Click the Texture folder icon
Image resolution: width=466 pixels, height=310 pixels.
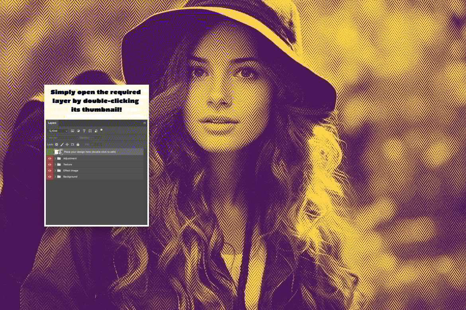pyautogui.click(x=59, y=165)
